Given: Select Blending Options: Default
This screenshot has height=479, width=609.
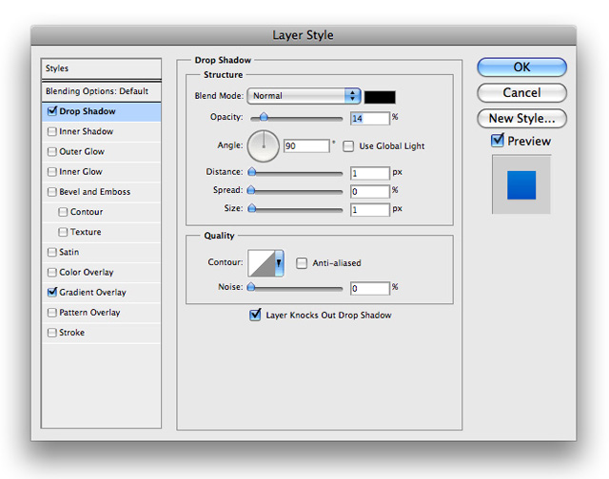Looking at the screenshot, I should 101,91.
